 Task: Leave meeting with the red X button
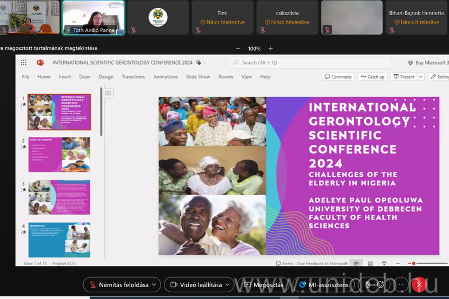click(x=418, y=285)
